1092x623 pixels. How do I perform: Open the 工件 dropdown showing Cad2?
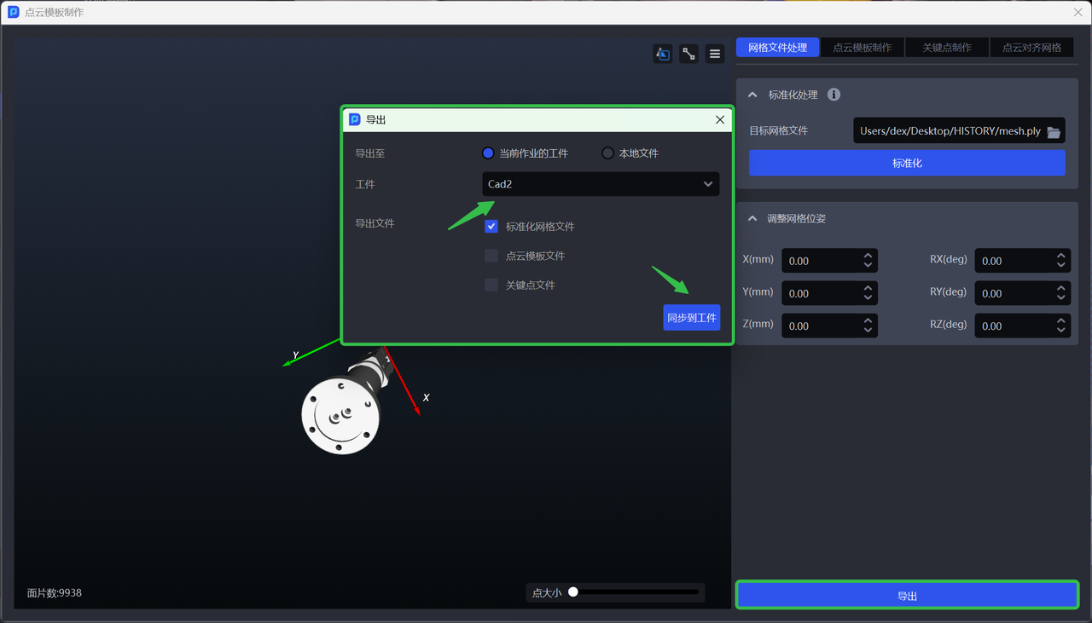601,184
